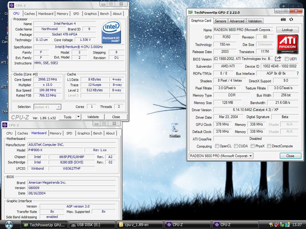Click the Memory Size value 128 MB

[227, 103]
